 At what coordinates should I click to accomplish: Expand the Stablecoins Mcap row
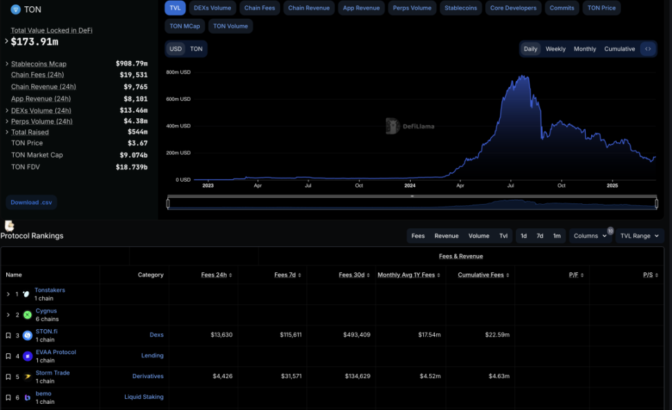pos(7,64)
